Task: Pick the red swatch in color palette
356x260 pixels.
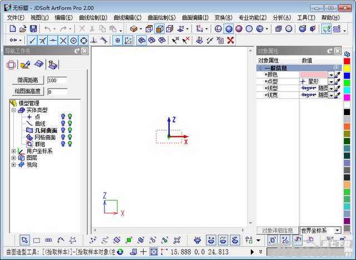Action: pos(347,61)
